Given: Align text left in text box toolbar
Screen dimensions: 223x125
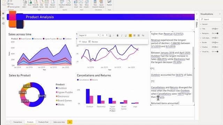Looking at the screenshot, I should coord(130,35).
